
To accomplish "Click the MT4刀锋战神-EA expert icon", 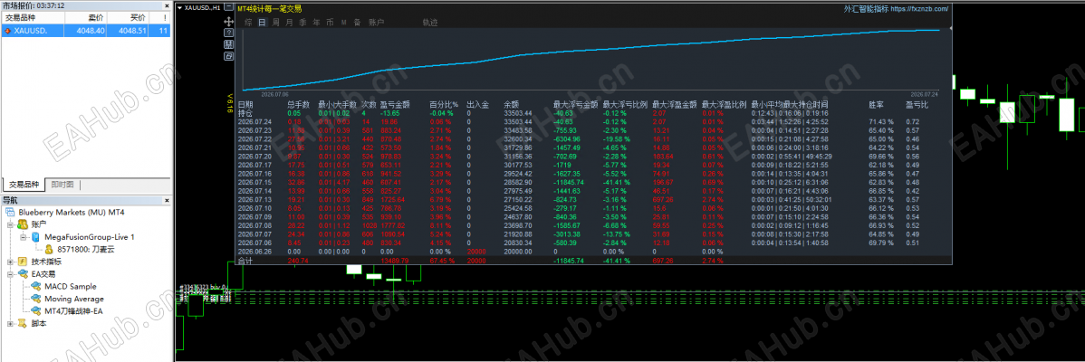I will (x=36, y=311).
